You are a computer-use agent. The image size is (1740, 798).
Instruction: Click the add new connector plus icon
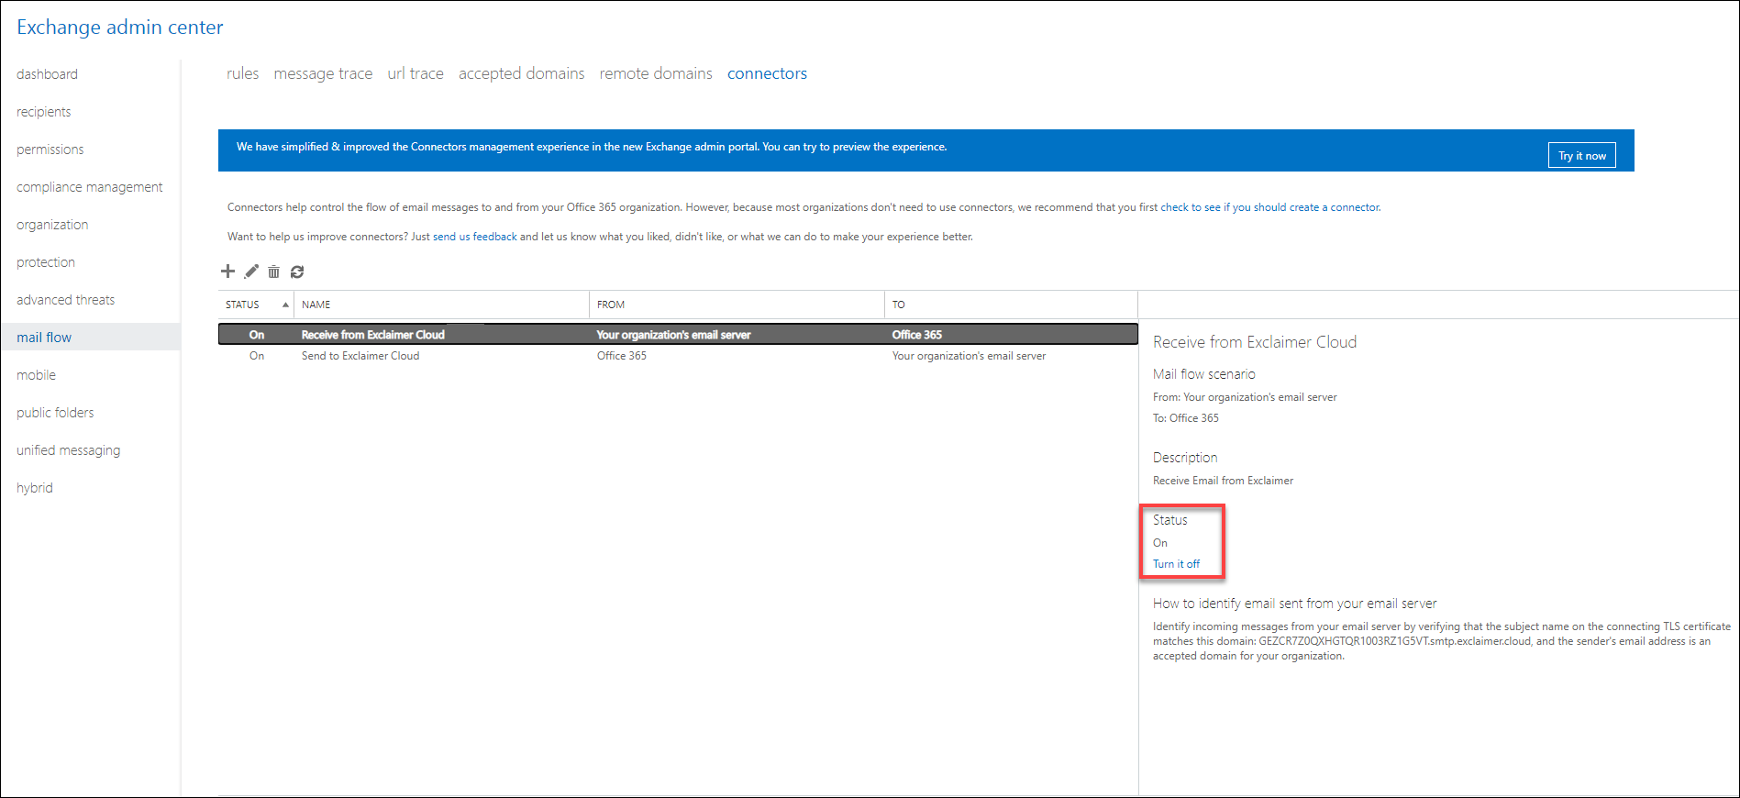coord(228,272)
